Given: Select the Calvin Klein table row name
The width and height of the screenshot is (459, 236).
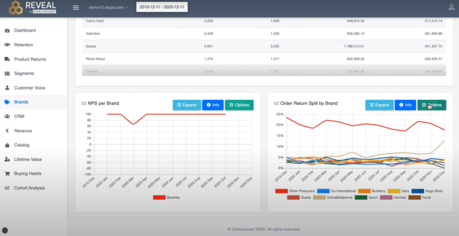Looking at the screenshot, I should point(95,21).
